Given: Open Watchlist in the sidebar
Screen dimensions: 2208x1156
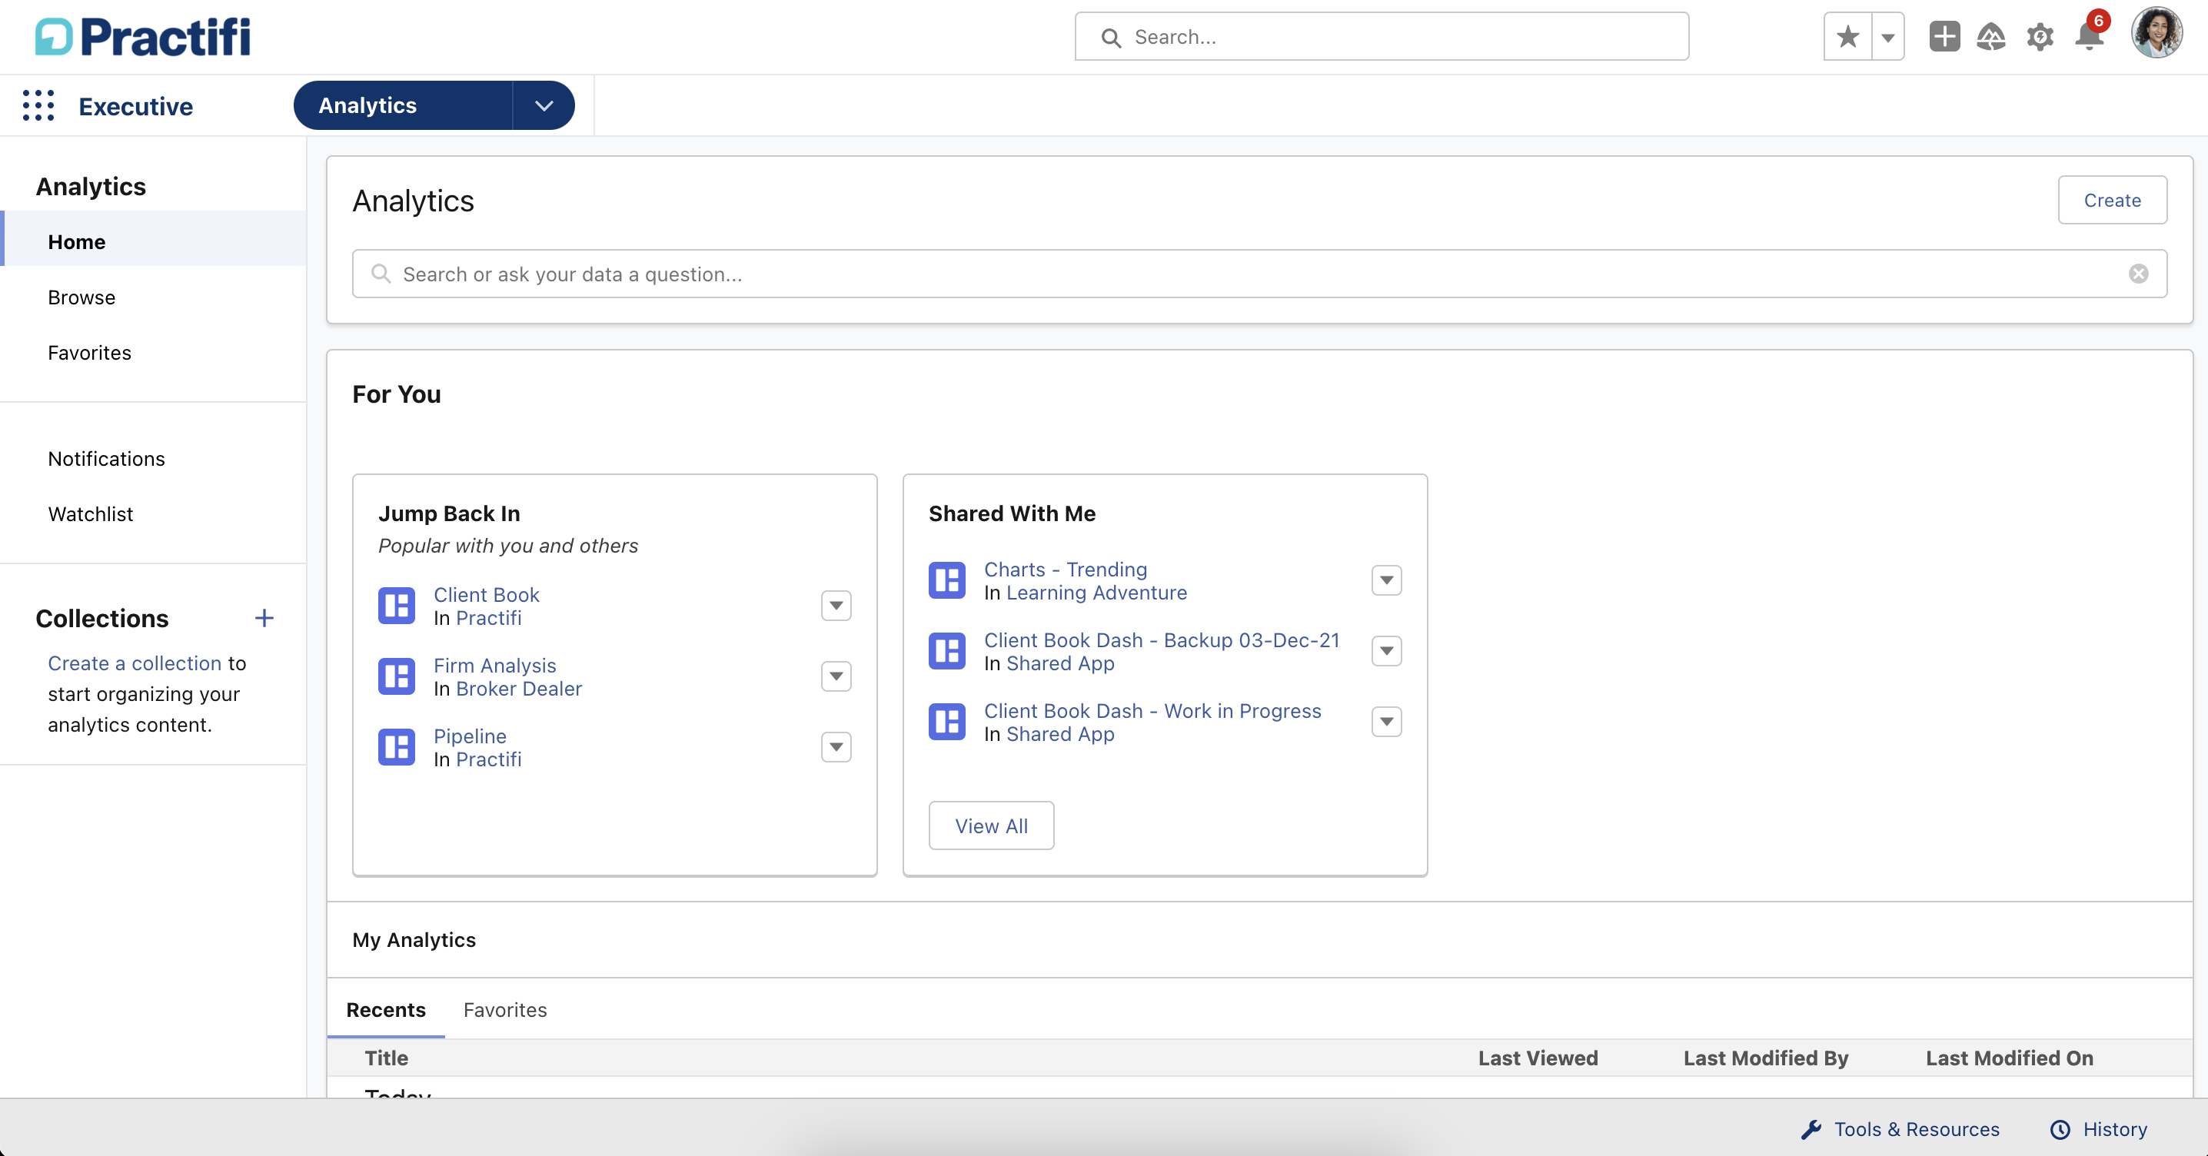Looking at the screenshot, I should (91, 514).
